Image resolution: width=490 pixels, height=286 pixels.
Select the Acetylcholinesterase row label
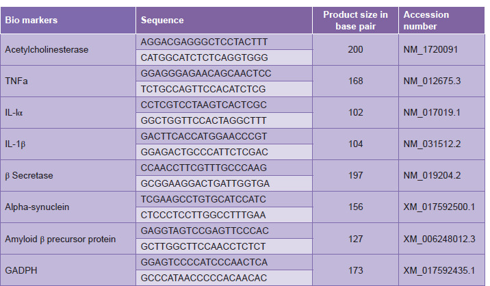(47, 50)
